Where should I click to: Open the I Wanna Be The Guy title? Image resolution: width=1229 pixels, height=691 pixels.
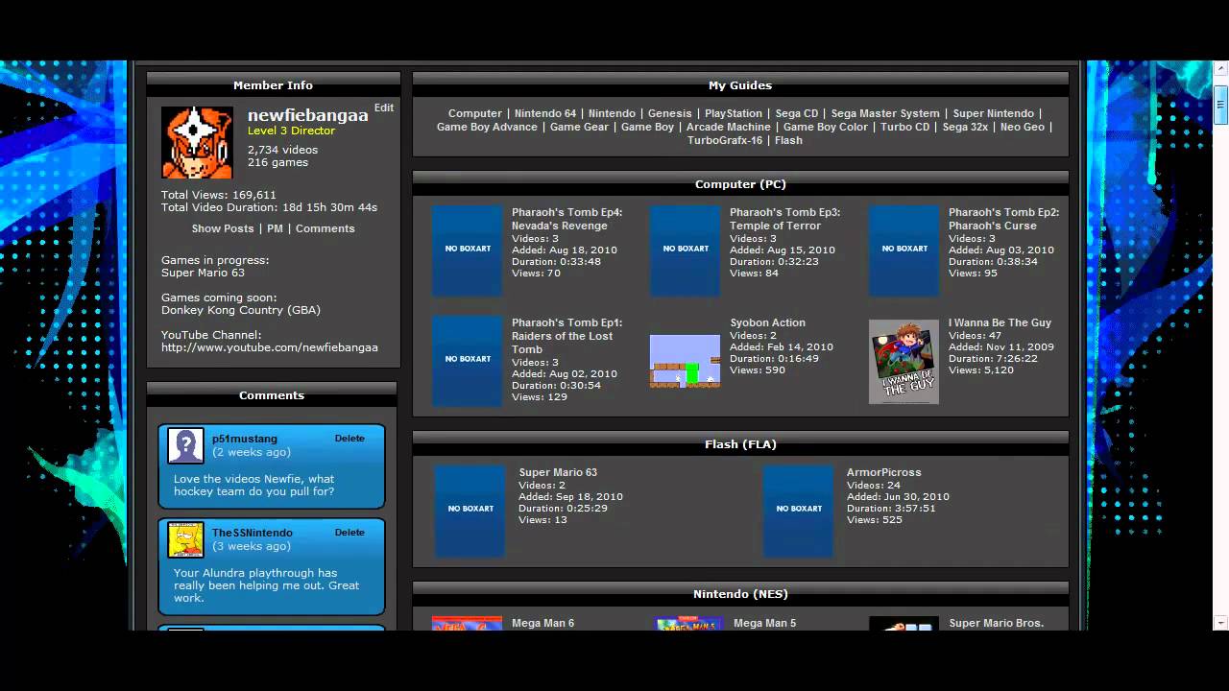coord(1000,322)
